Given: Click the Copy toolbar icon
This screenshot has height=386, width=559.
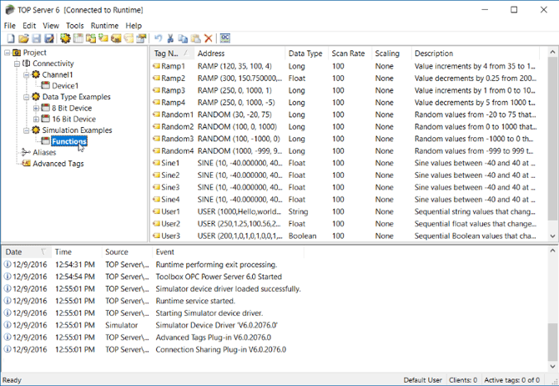Looking at the screenshot, I should (183, 38).
